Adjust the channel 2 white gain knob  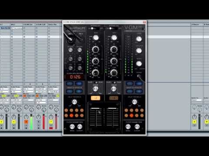point(114,38)
